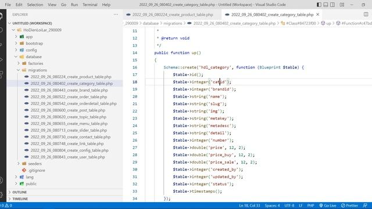Viewport: 372px width, 209px height.
Task: Open the #Class#84723f00 breadcrumb
Action: click(298, 23)
